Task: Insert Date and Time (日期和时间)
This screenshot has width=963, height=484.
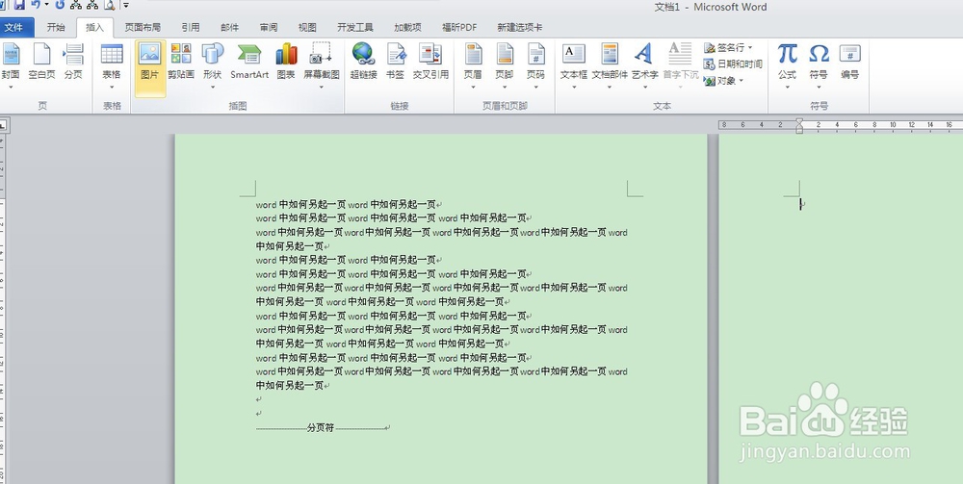Action: coord(733,64)
